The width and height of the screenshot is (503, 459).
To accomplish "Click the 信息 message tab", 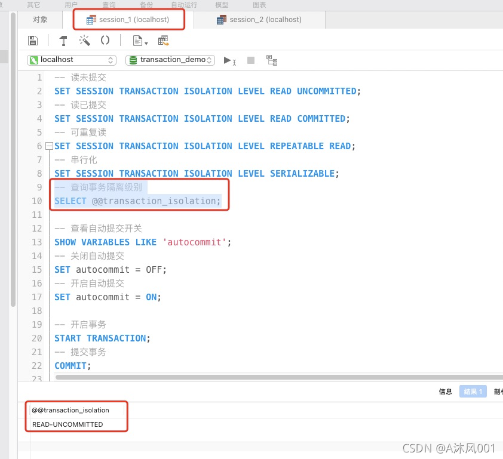I will pos(445,391).
